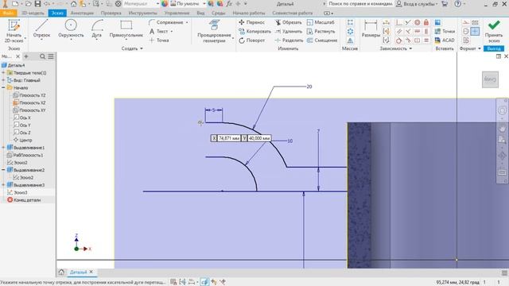Toggle horizontal constraint icon
This screenshot has height=286, width=509.
click(417, 32)
